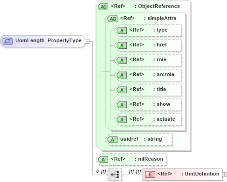Viewport: 227px width, 182px height.
Task: Expand the UnitDefinition element
Action: (224, 175)
